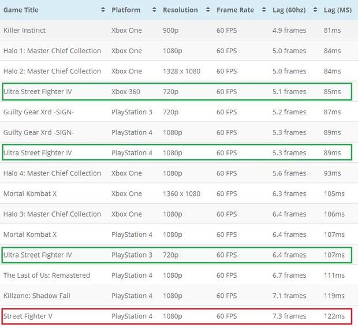
Task: Click 5.1 frames lag value
Action: click(x=289, y=92)
